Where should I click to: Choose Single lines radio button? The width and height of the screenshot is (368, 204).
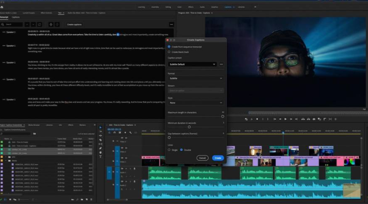pyautogui.click(x=169, y=149)
